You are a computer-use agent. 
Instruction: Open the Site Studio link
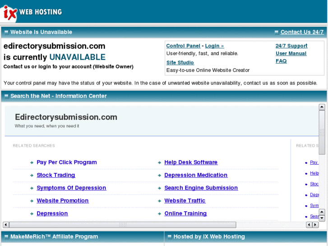point(180,63)
